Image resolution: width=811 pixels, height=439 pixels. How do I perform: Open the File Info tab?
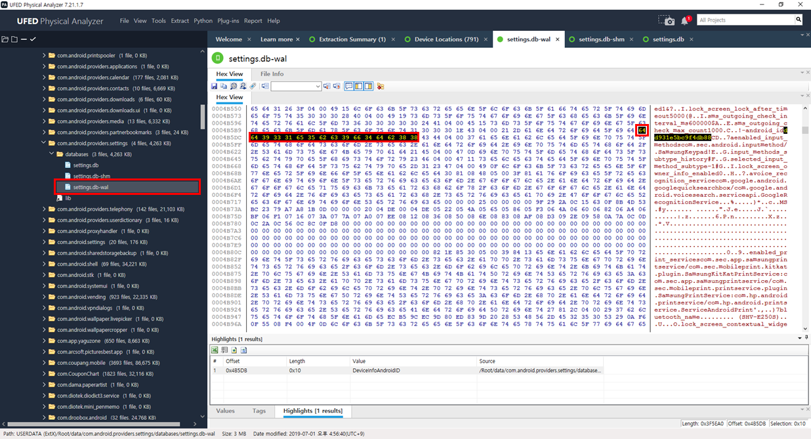(x=272, y=73)
